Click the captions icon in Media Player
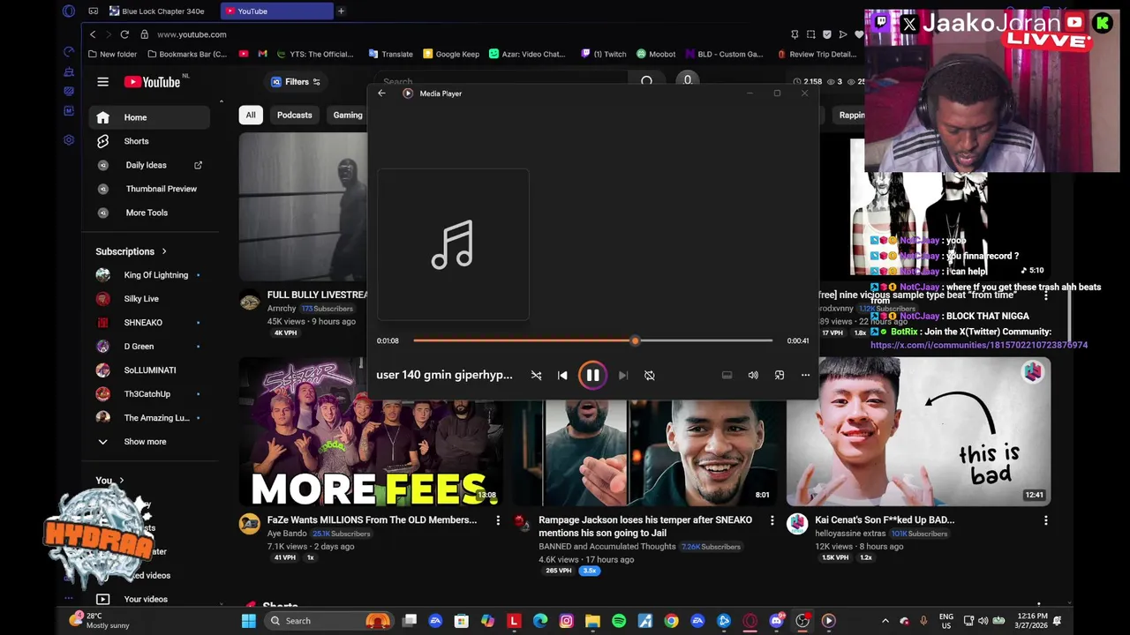1130x635 pixels. click(727, 376)
